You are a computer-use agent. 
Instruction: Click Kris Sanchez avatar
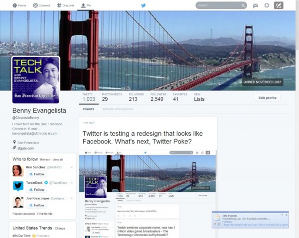18,170
